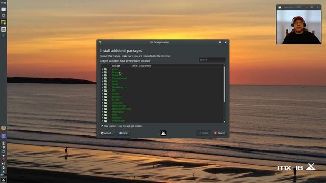Click the Language category folder icon

106,103
